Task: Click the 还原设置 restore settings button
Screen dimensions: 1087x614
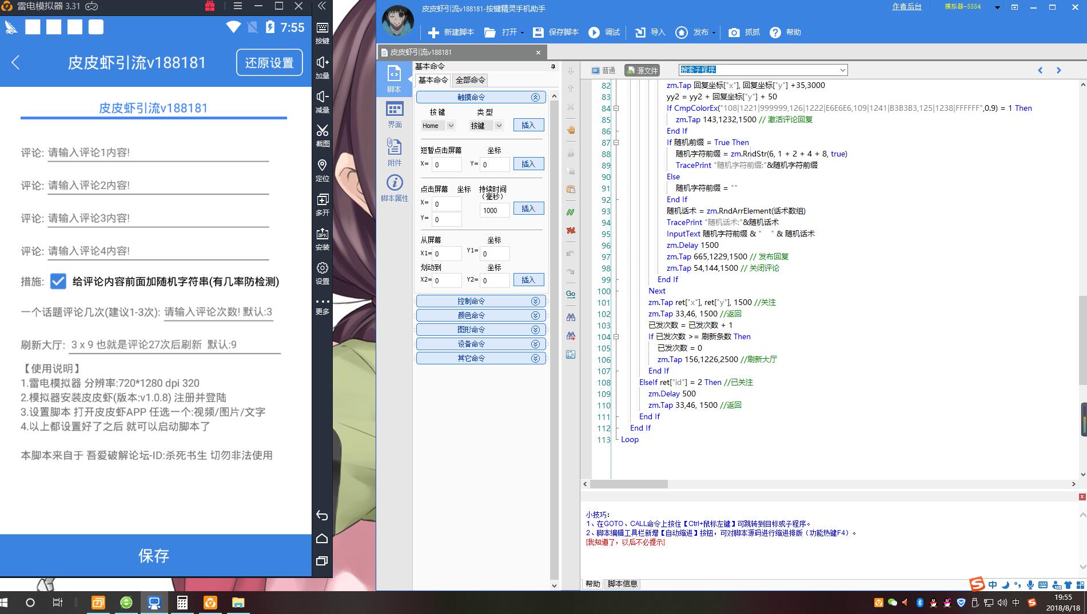Action: [x=269, y=62]
